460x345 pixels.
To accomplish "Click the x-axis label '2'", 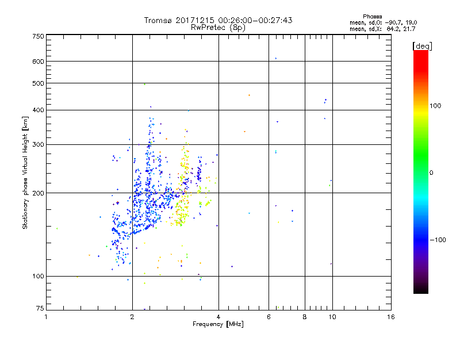I will point(132,317).
